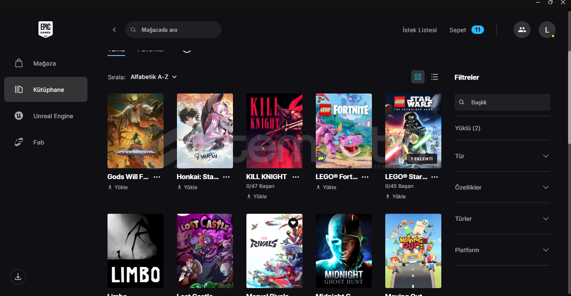Open KILL KNIGHT cover thumbnail
Screen dimensions: 571x296
tap(274, 131)
